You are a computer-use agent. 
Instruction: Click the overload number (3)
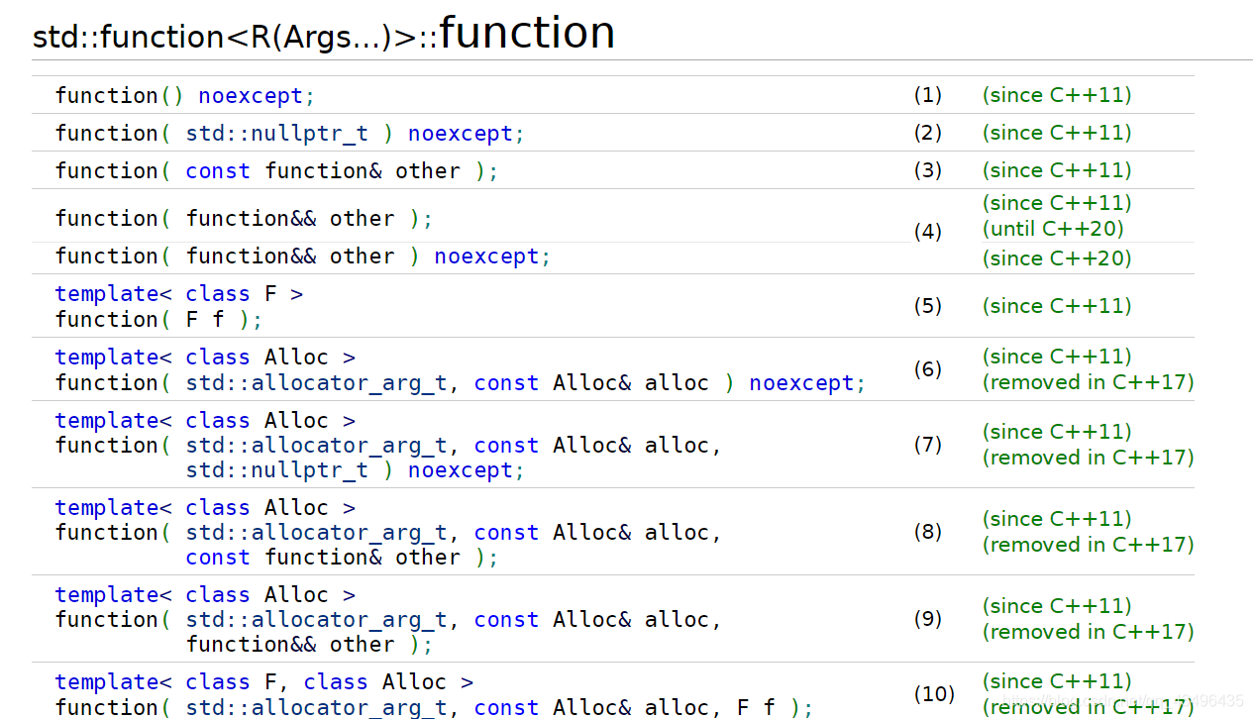click(928, 170)
